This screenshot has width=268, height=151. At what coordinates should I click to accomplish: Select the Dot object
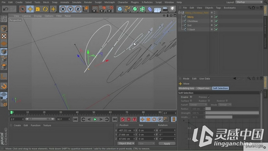tap(189, 25)
